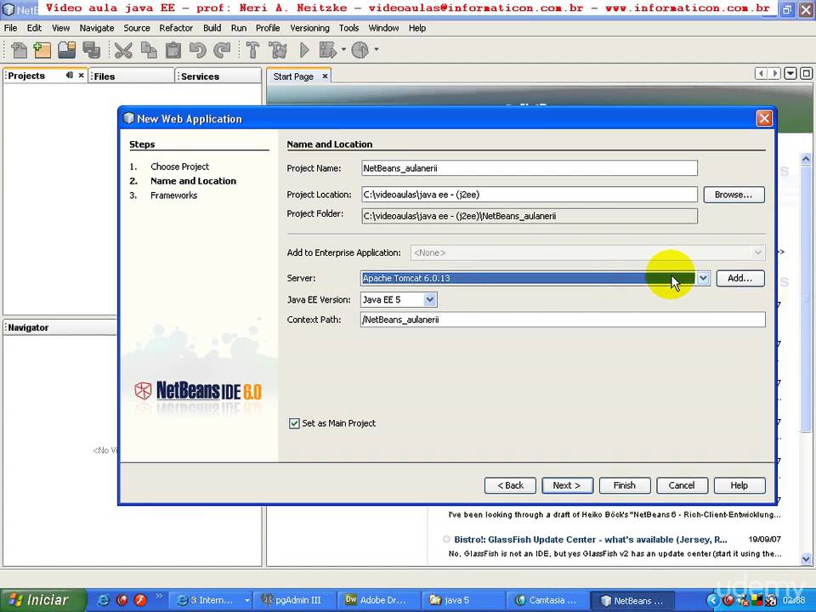Image resolution: width=816 pixels, height=612 pixels.
Task: Open the Server dropdown arrow
Action: 703,278
